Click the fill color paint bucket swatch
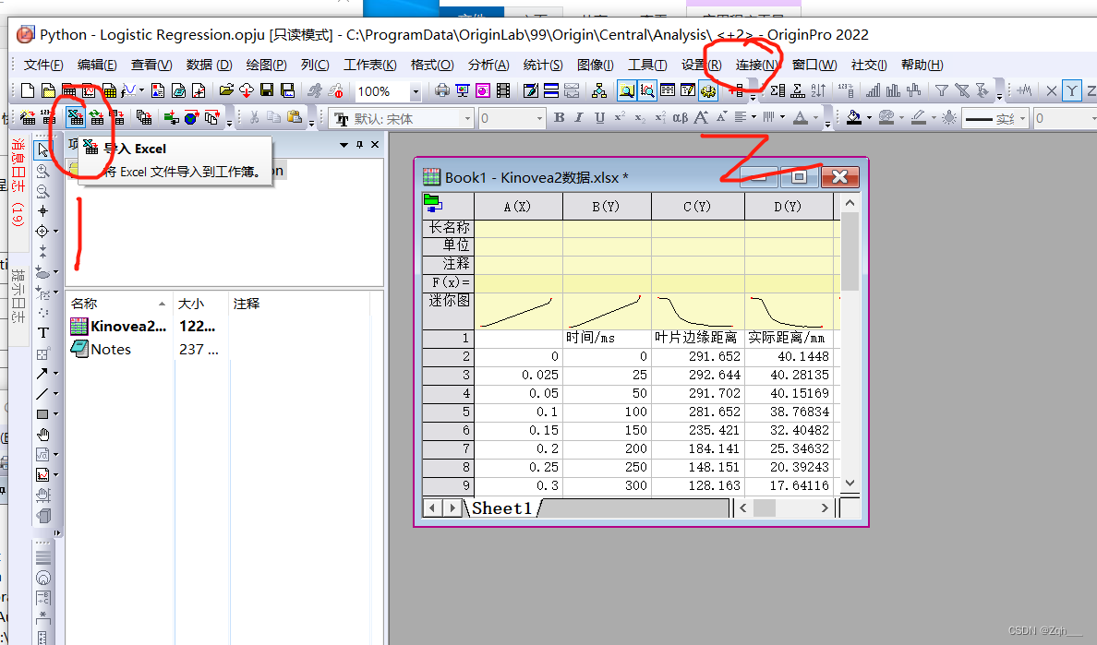The image size is (1097, 645). (853, 117)
